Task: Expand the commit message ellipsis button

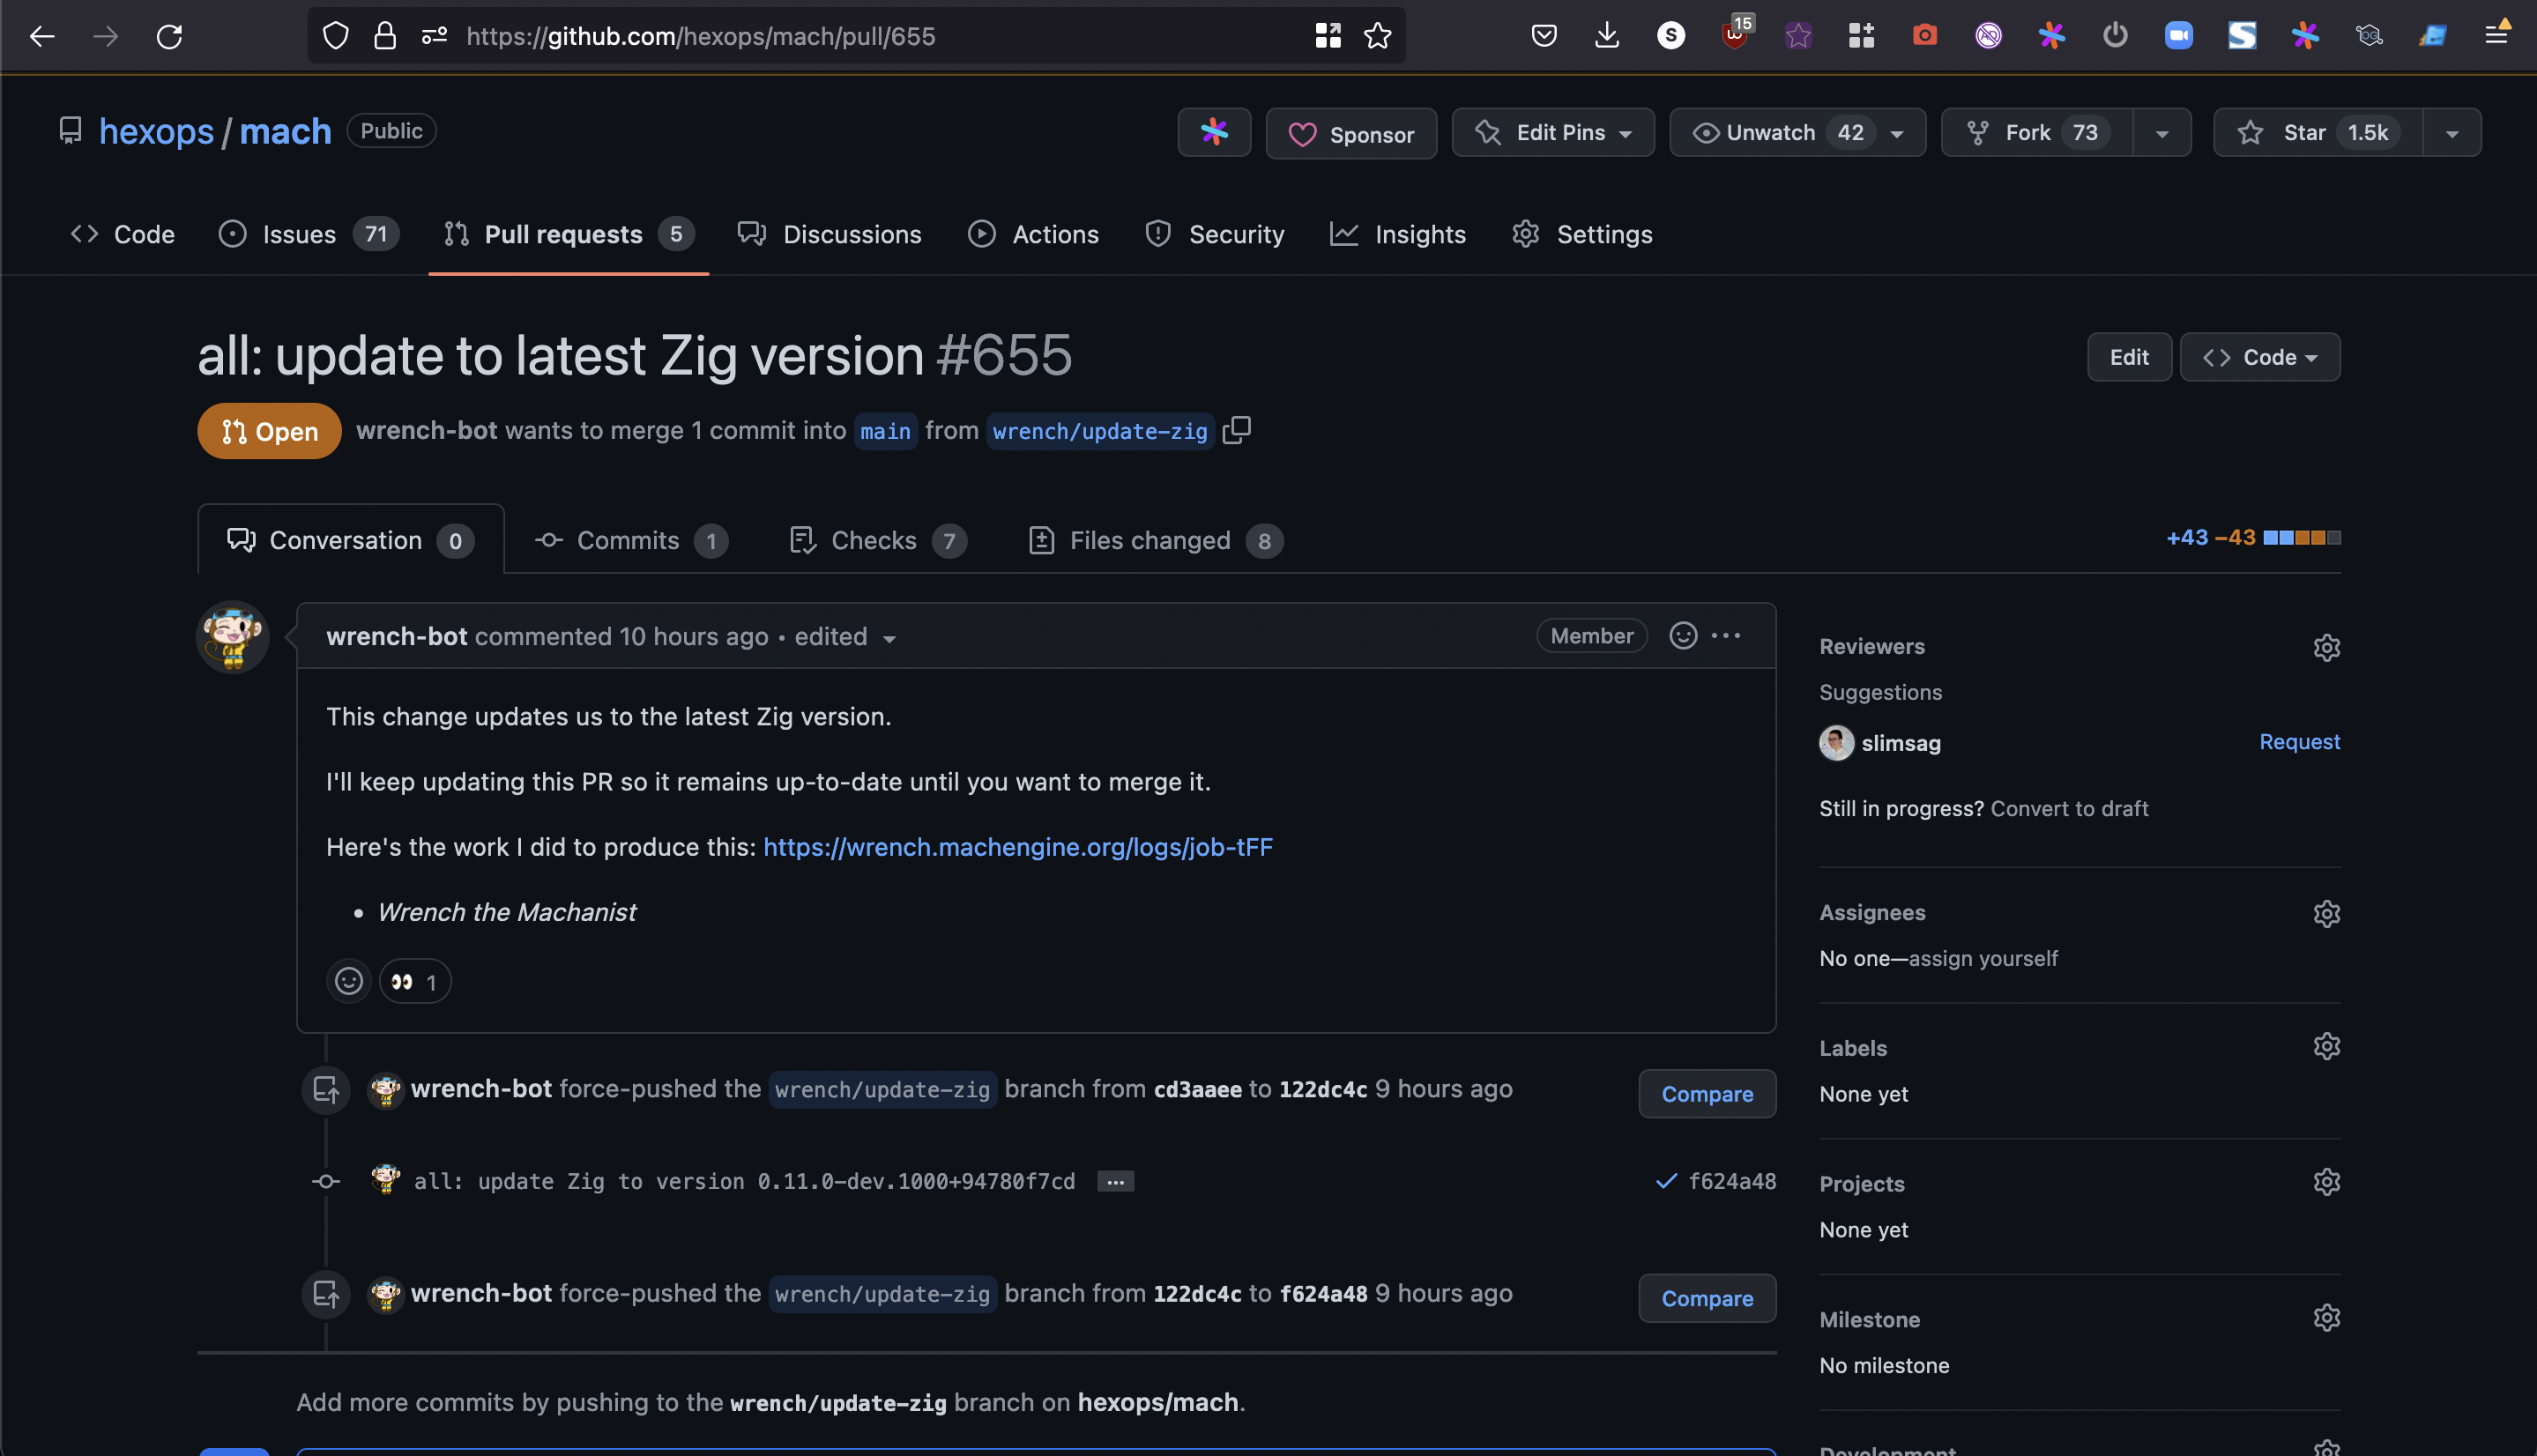Action: pos(1115,1182)
